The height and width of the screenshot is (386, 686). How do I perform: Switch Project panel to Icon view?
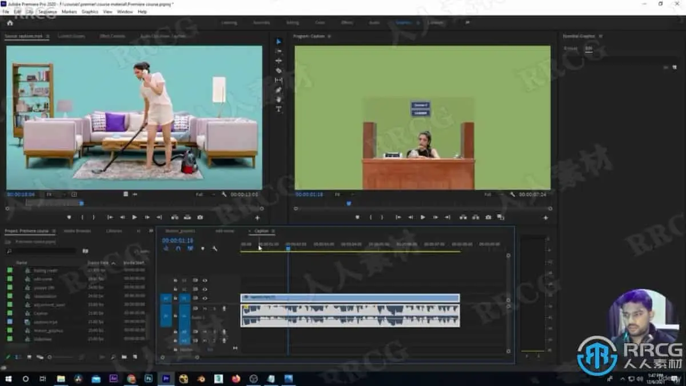point(30,357)
